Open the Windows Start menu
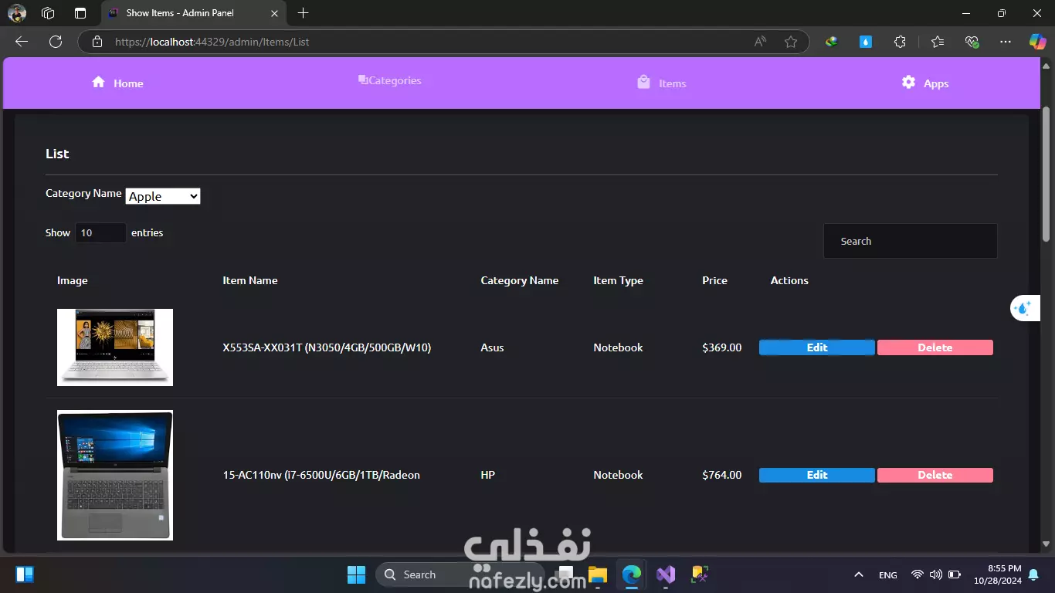 pyautogui.click(x=356, y=574)
